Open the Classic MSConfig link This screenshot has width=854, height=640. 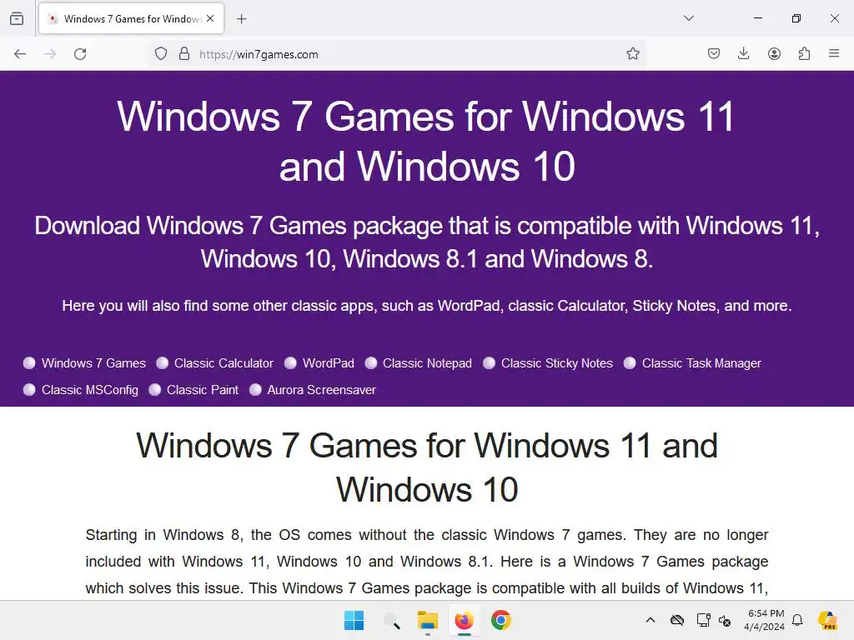coord(90,390)
